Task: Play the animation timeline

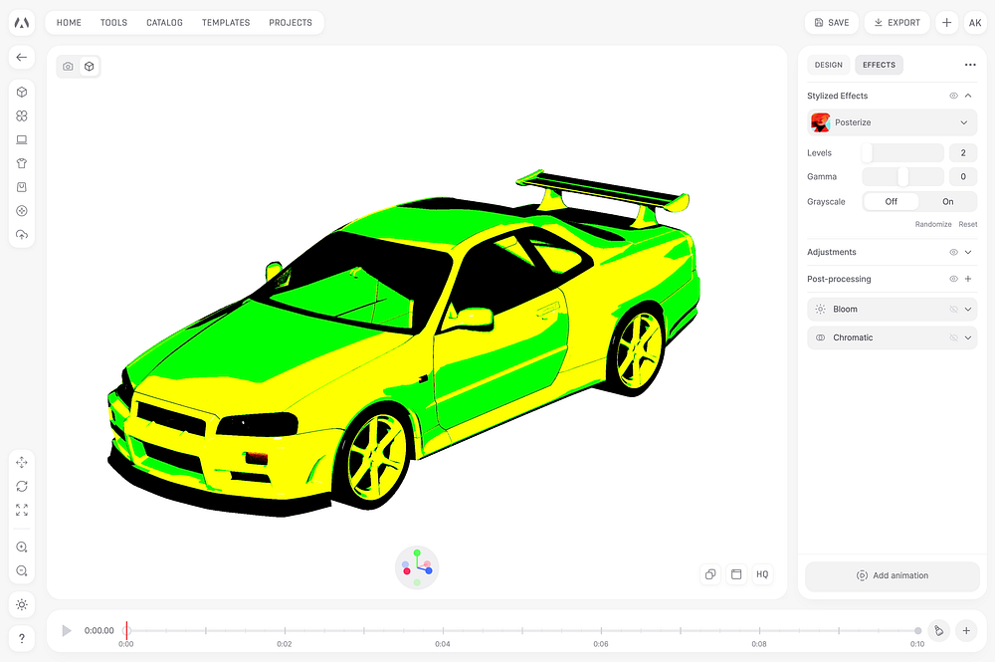Action: 66,631
